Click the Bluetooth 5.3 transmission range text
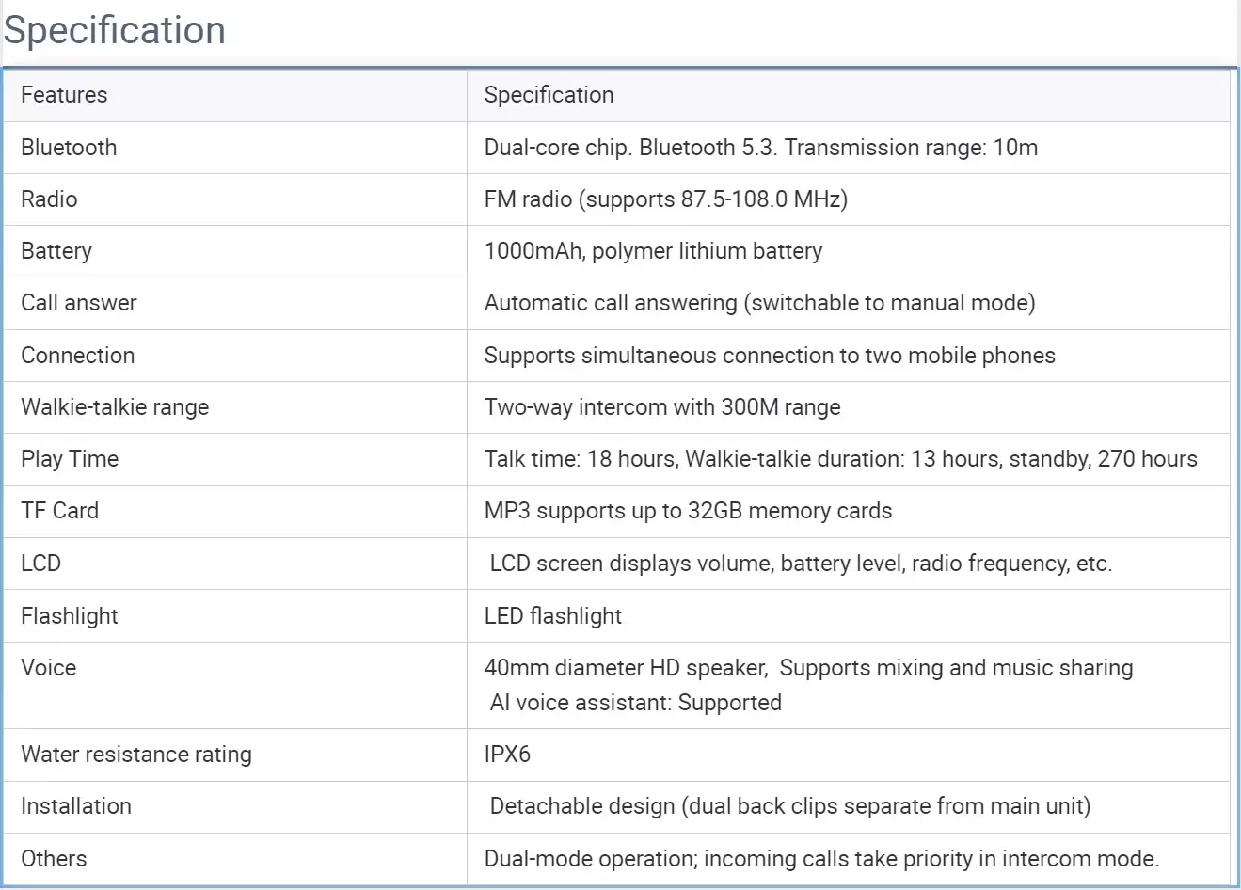This screenshot has height=890, width=1241. pos(760,148)
